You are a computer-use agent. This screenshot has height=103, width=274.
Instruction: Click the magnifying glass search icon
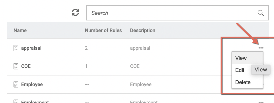point(261,13)
